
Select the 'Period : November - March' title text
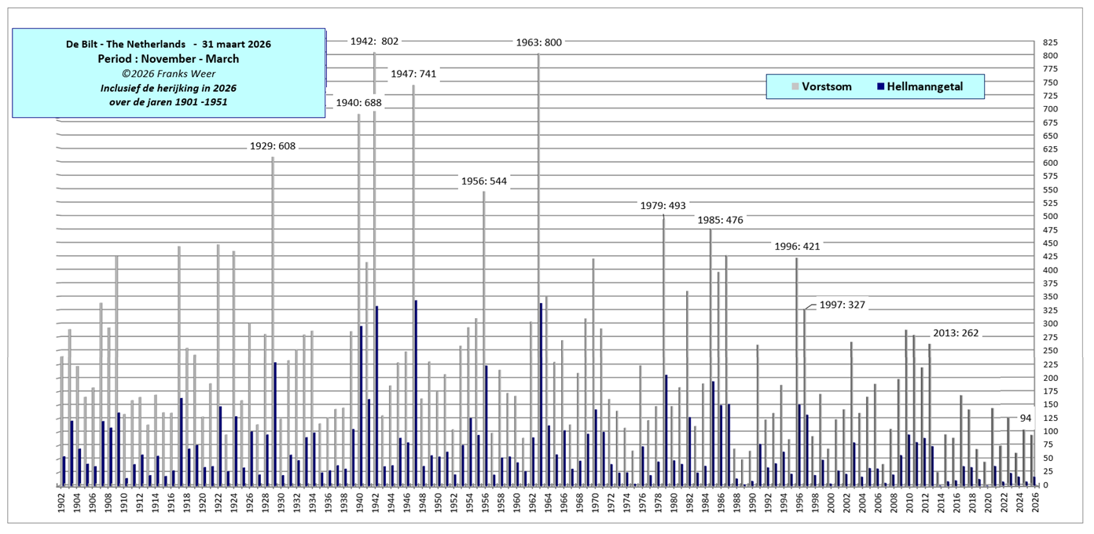(x=168, y=59)
